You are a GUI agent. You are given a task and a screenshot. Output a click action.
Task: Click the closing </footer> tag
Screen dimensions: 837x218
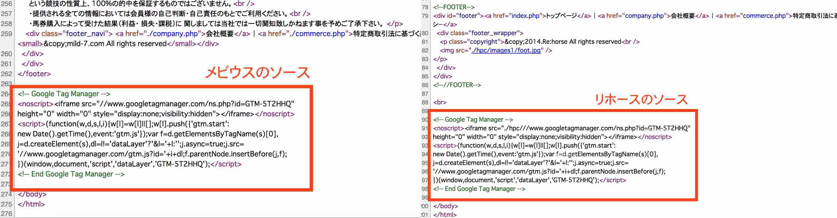[34, 74]
